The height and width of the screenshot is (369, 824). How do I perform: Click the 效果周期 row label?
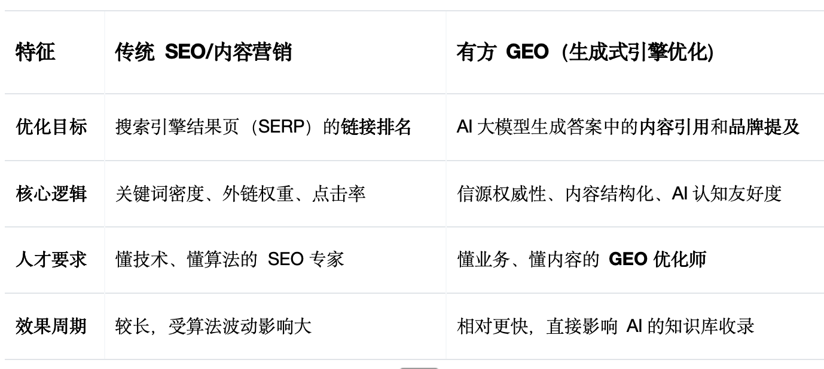pyautogui.click(x=51, y=327)
